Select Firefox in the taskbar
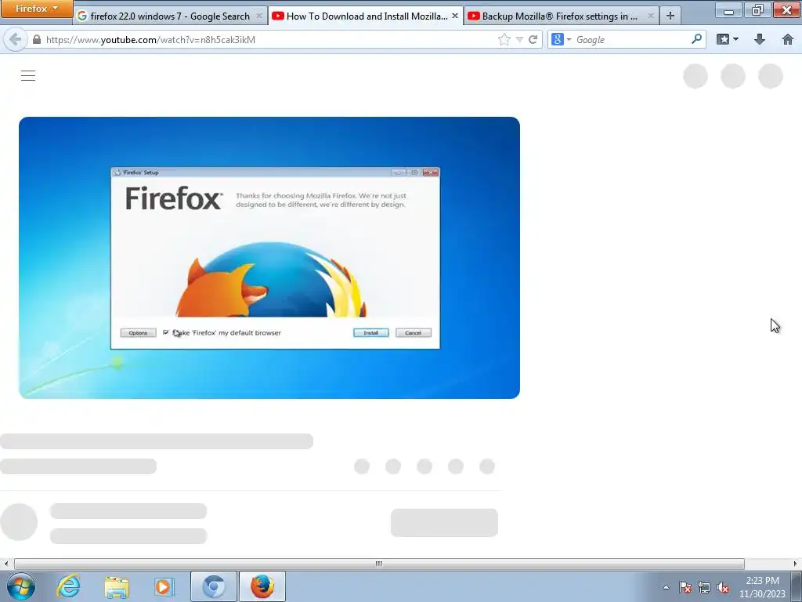Viewport: 802px width, 602px height. pos(262,586)
